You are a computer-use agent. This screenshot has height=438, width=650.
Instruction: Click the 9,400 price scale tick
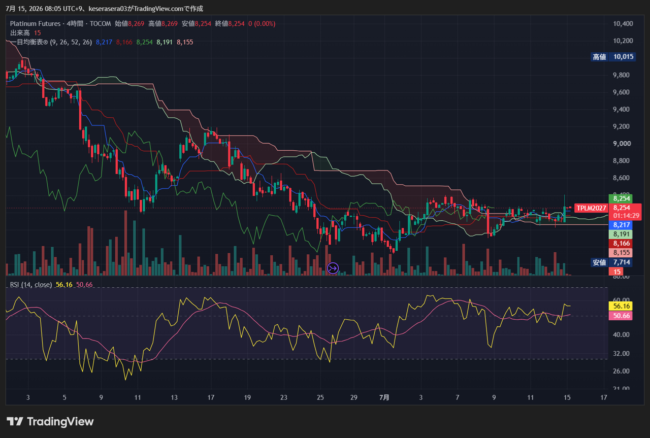[x=622, y=110]
